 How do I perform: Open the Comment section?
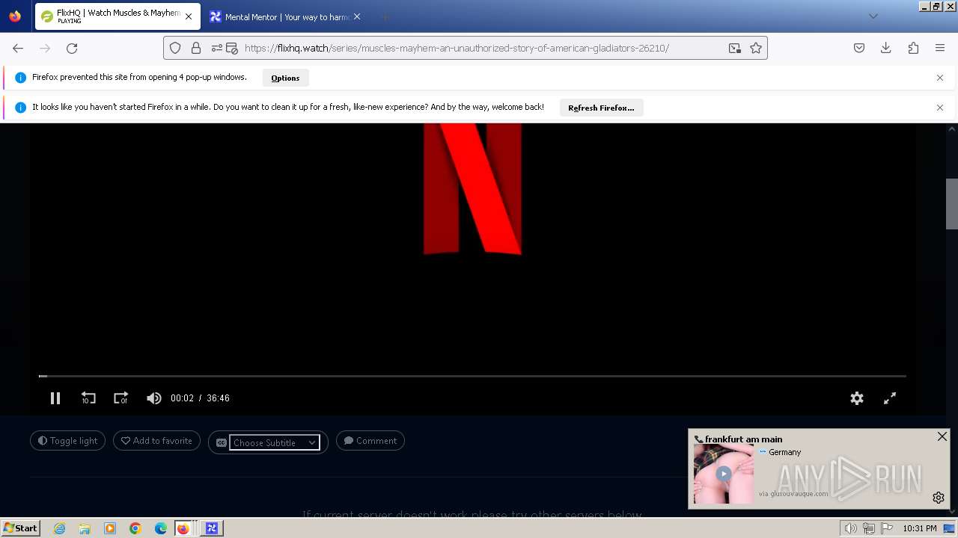pyautogui.click(x=370, y=441)
